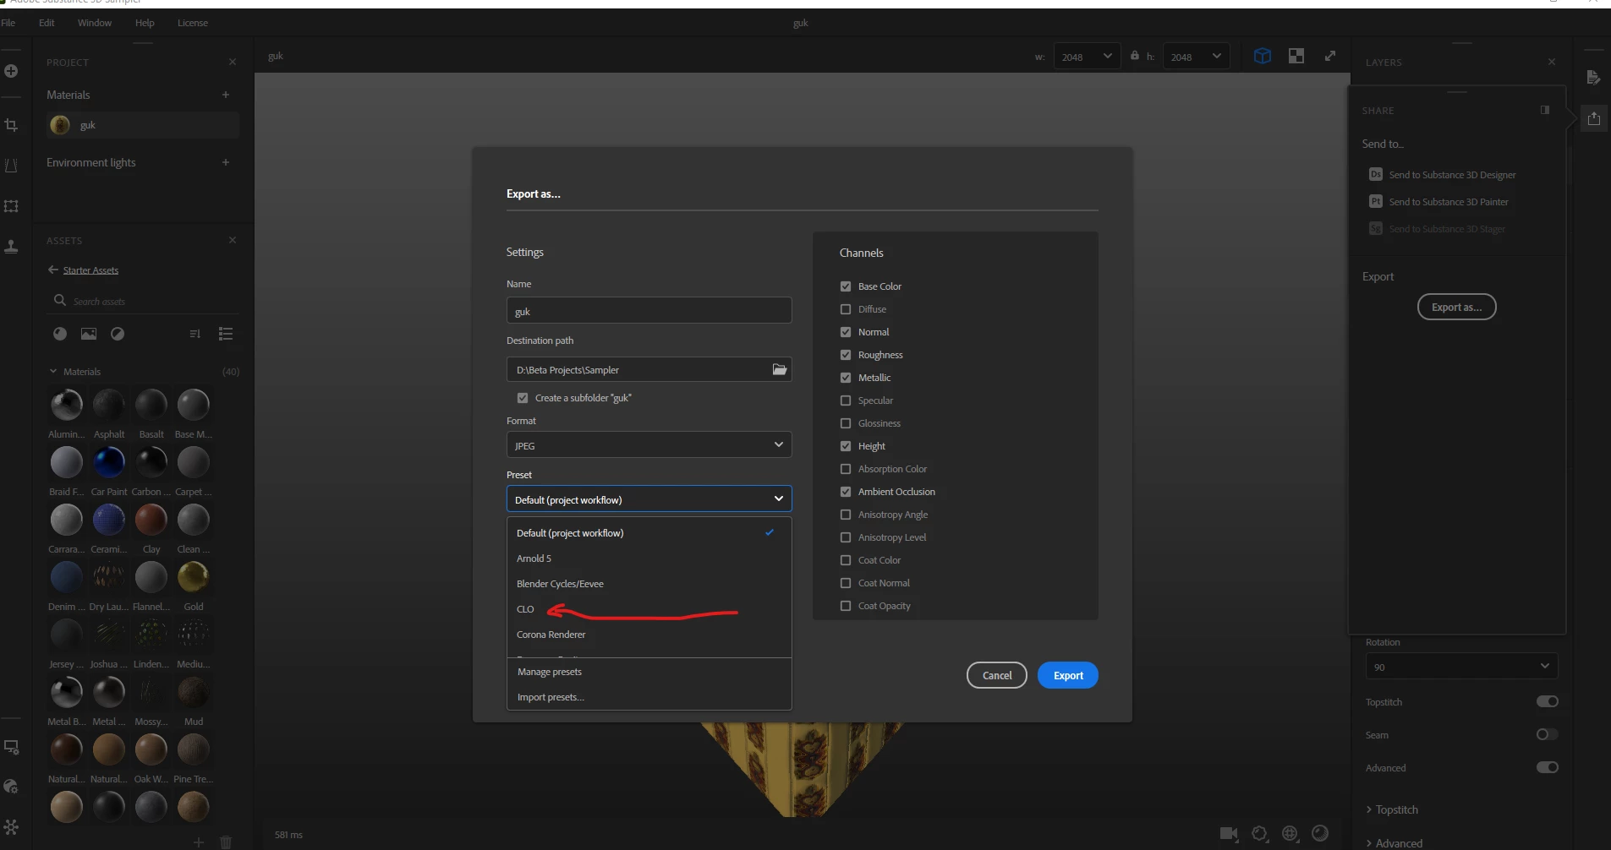Open asset sort options icon
This screenshot has height=850, width=1611.
(x=195, y=334)
